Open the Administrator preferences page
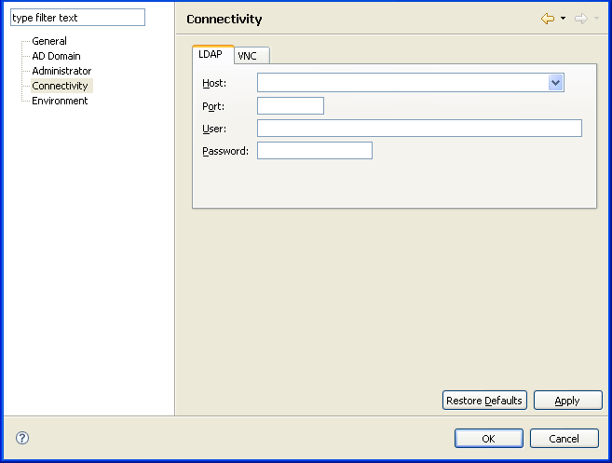The image size is (612, 463). click(61, 71)
